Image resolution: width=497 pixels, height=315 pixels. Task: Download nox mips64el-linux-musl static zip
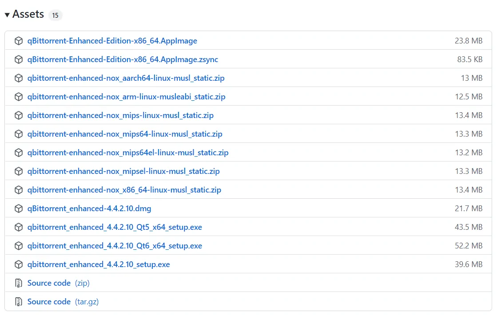click(128, 153)
